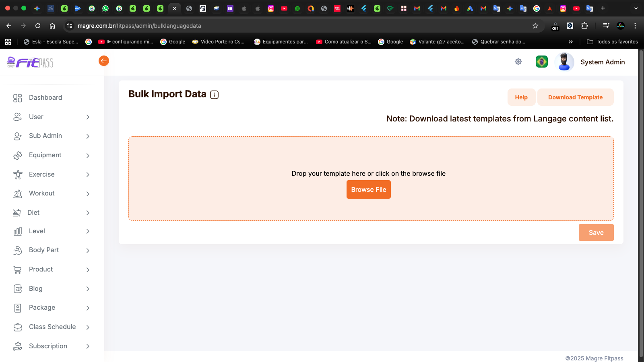
Task: Click the Browse File button
Action: [x=368, y=190]
